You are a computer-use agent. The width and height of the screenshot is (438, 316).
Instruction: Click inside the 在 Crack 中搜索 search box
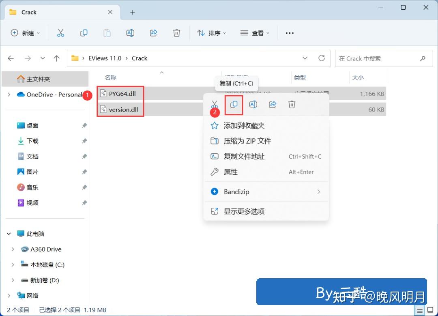point(377,58)
